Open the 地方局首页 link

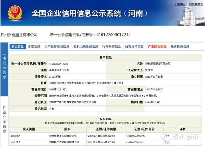pos(196,4)
